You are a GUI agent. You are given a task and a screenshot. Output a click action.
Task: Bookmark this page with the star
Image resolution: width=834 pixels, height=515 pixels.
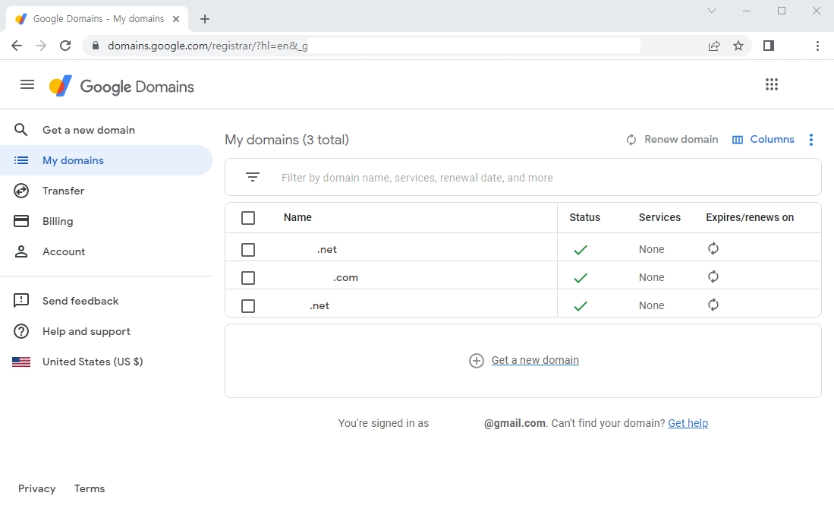[x=738, y=46]
